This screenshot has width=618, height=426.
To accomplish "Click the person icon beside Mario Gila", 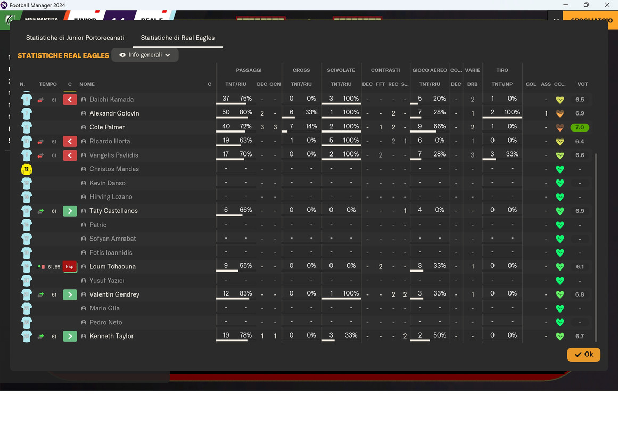I will [84, 308].
